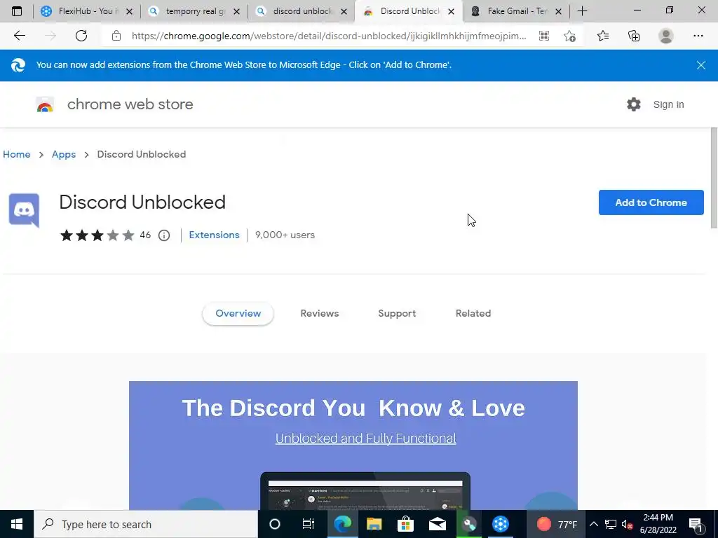718x538 pixels.
Task: View site information lock icon
Action: pos(116,36)
